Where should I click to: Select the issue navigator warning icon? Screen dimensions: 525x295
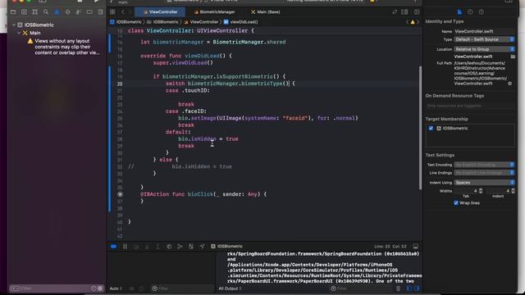click(57, 12)
